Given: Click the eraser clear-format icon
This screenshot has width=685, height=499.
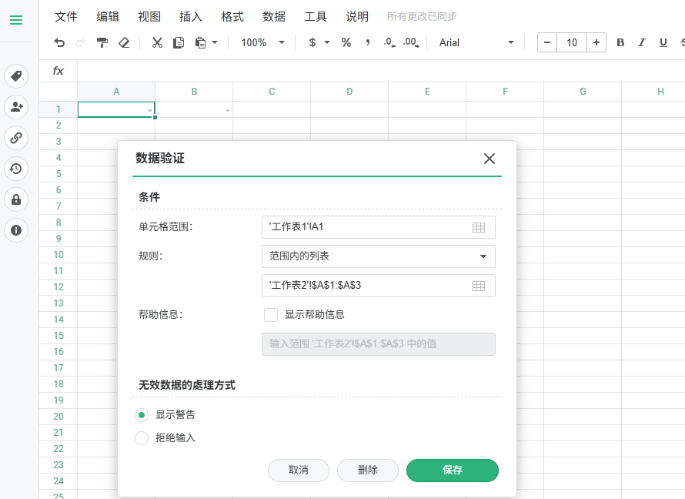Looking at the screenshot, I should pos(124,43).
